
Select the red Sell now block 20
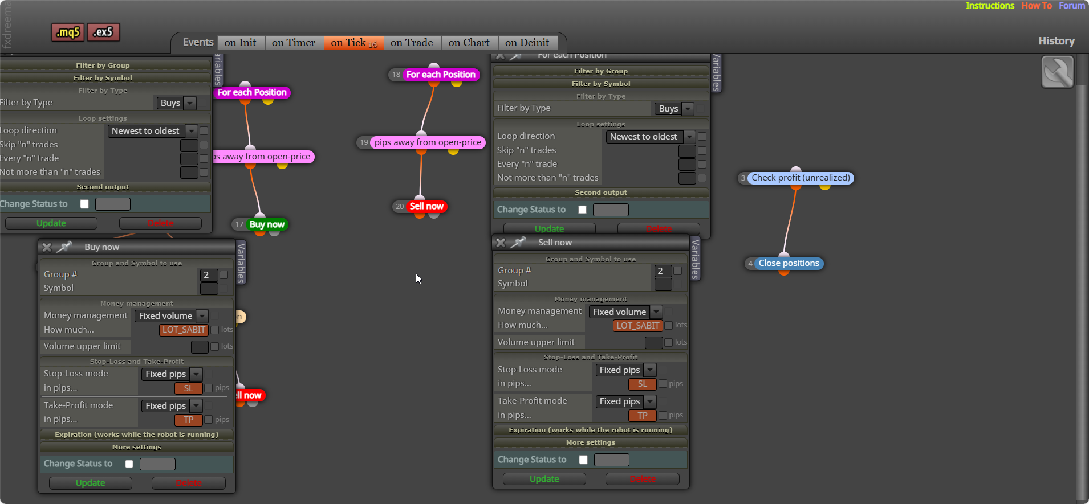point(426,206)
